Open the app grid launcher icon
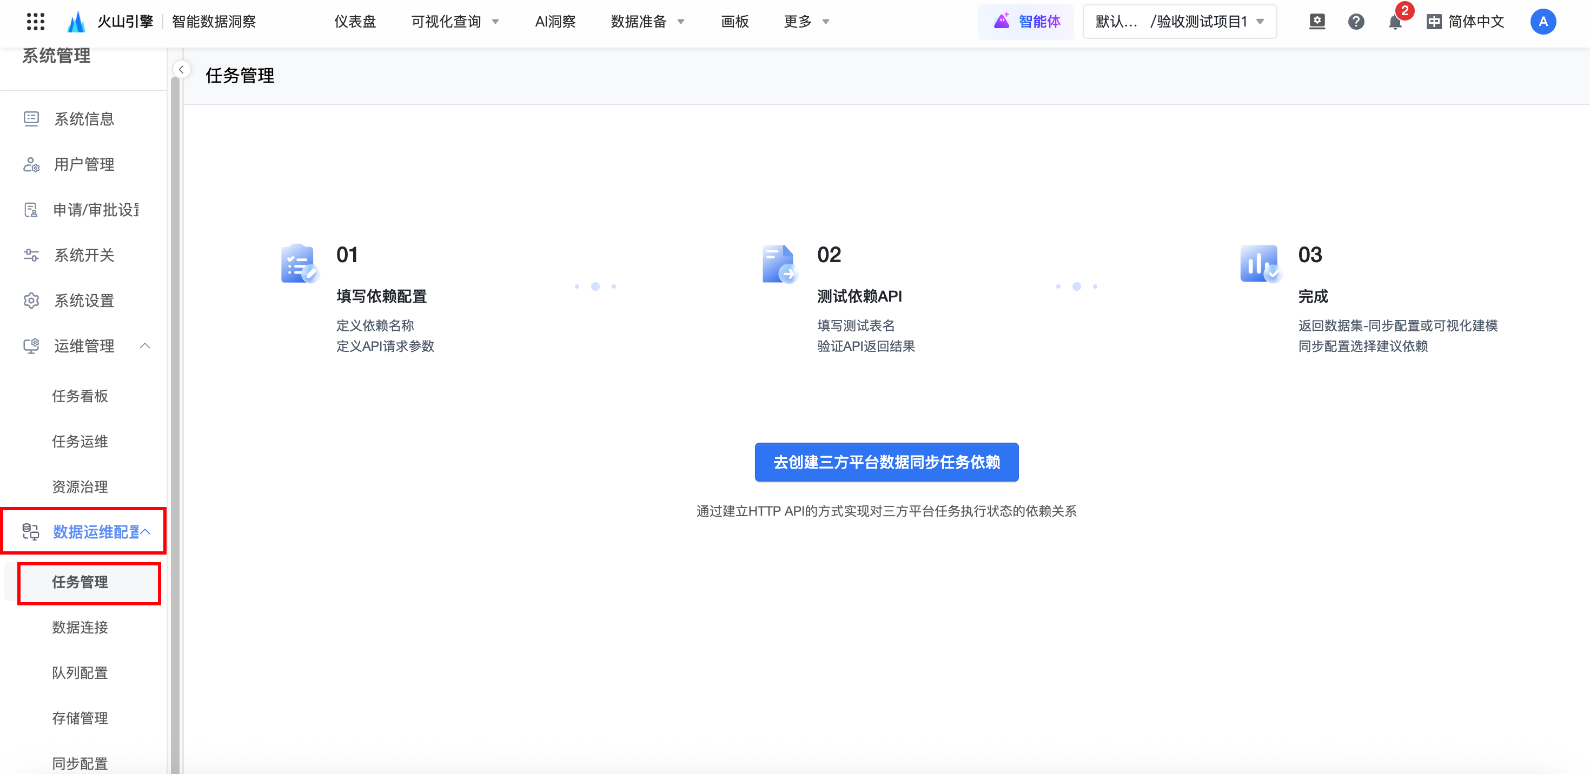 pyautogui.click(x=36, y=22)
